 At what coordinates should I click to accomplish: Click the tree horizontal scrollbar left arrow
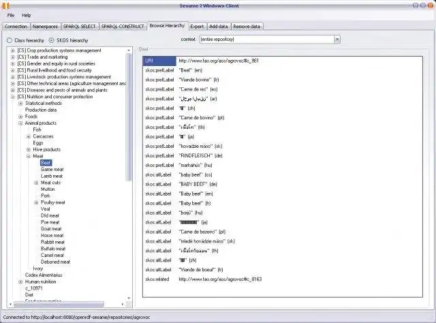click(x=11, y=305)
